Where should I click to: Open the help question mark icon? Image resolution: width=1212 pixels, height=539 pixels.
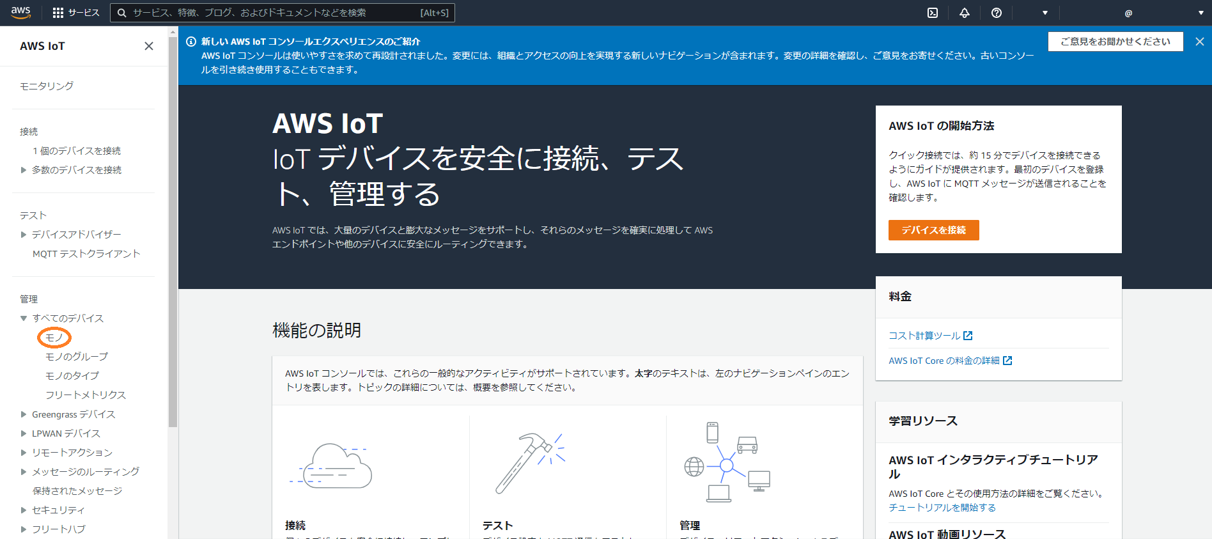point(997,13)
